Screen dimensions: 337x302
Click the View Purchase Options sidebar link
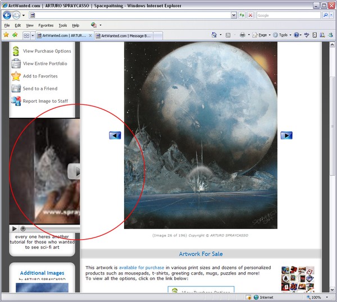[47, 51]
